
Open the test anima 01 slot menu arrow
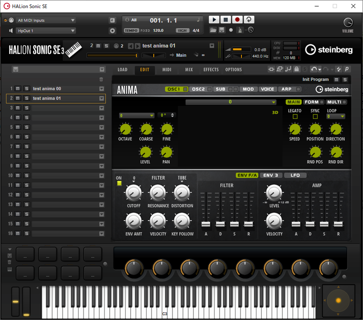tap(102, 98)
